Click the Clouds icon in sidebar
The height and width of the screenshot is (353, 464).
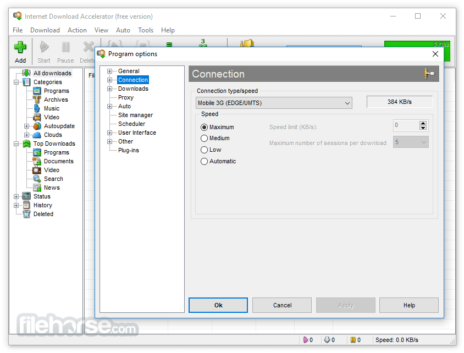(37, 135)
